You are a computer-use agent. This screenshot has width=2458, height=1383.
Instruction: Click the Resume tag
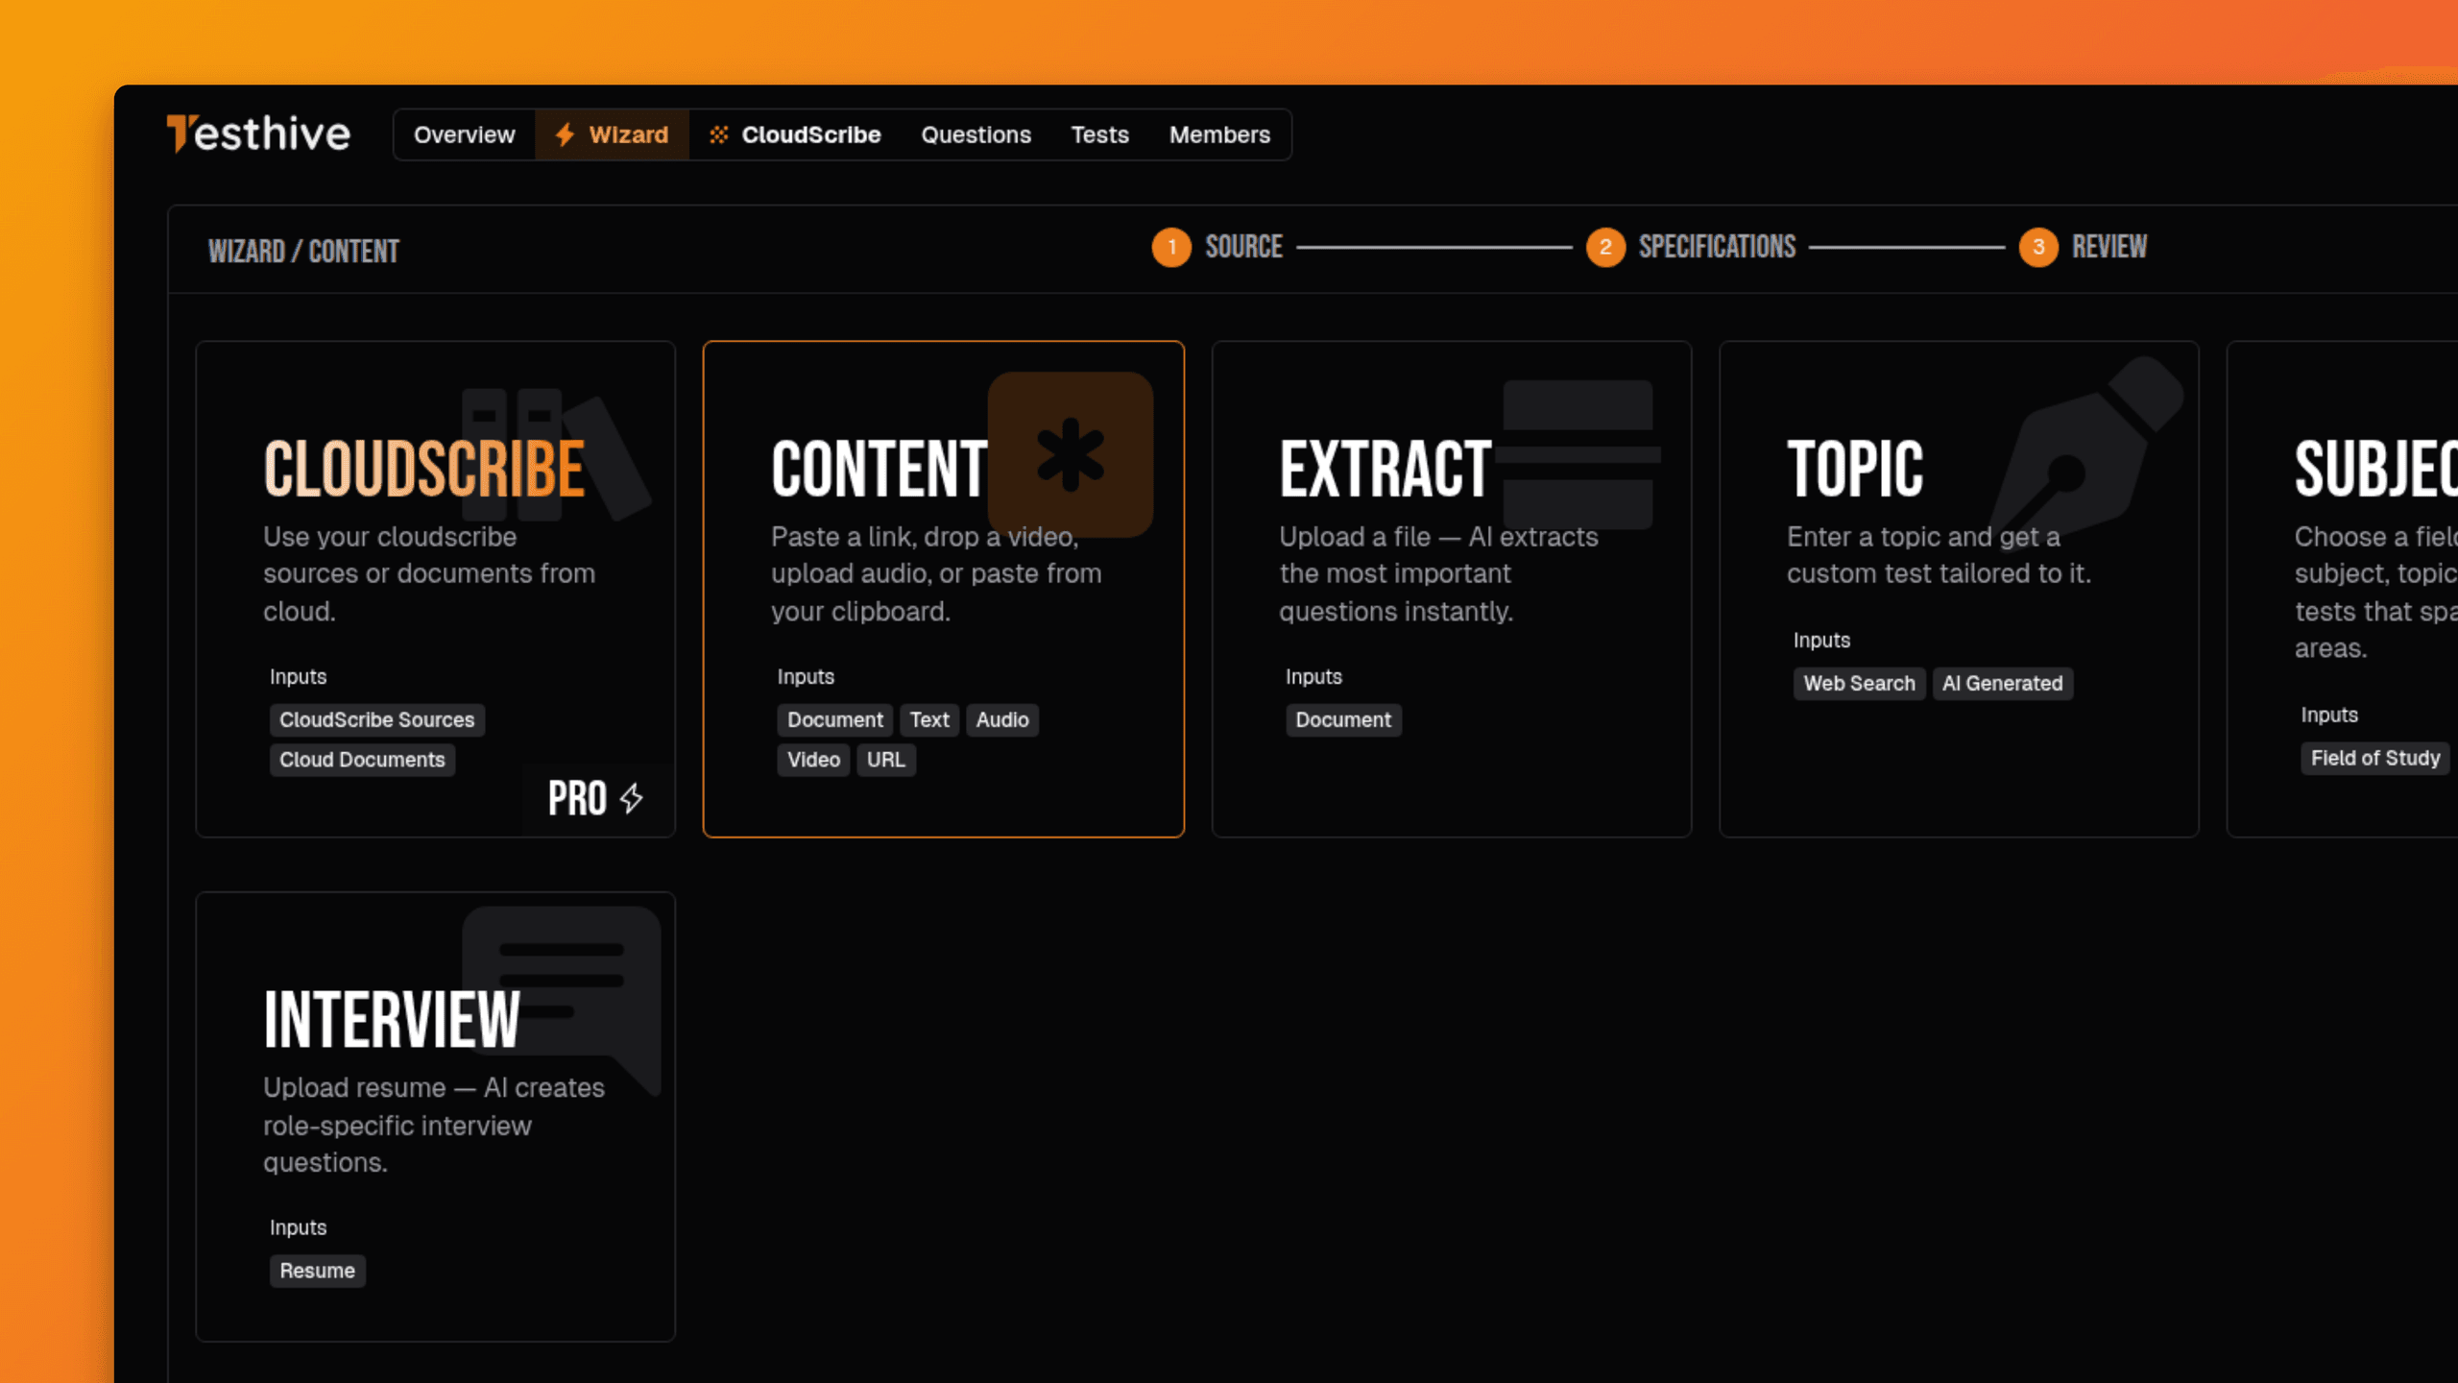coord(318,1271)
